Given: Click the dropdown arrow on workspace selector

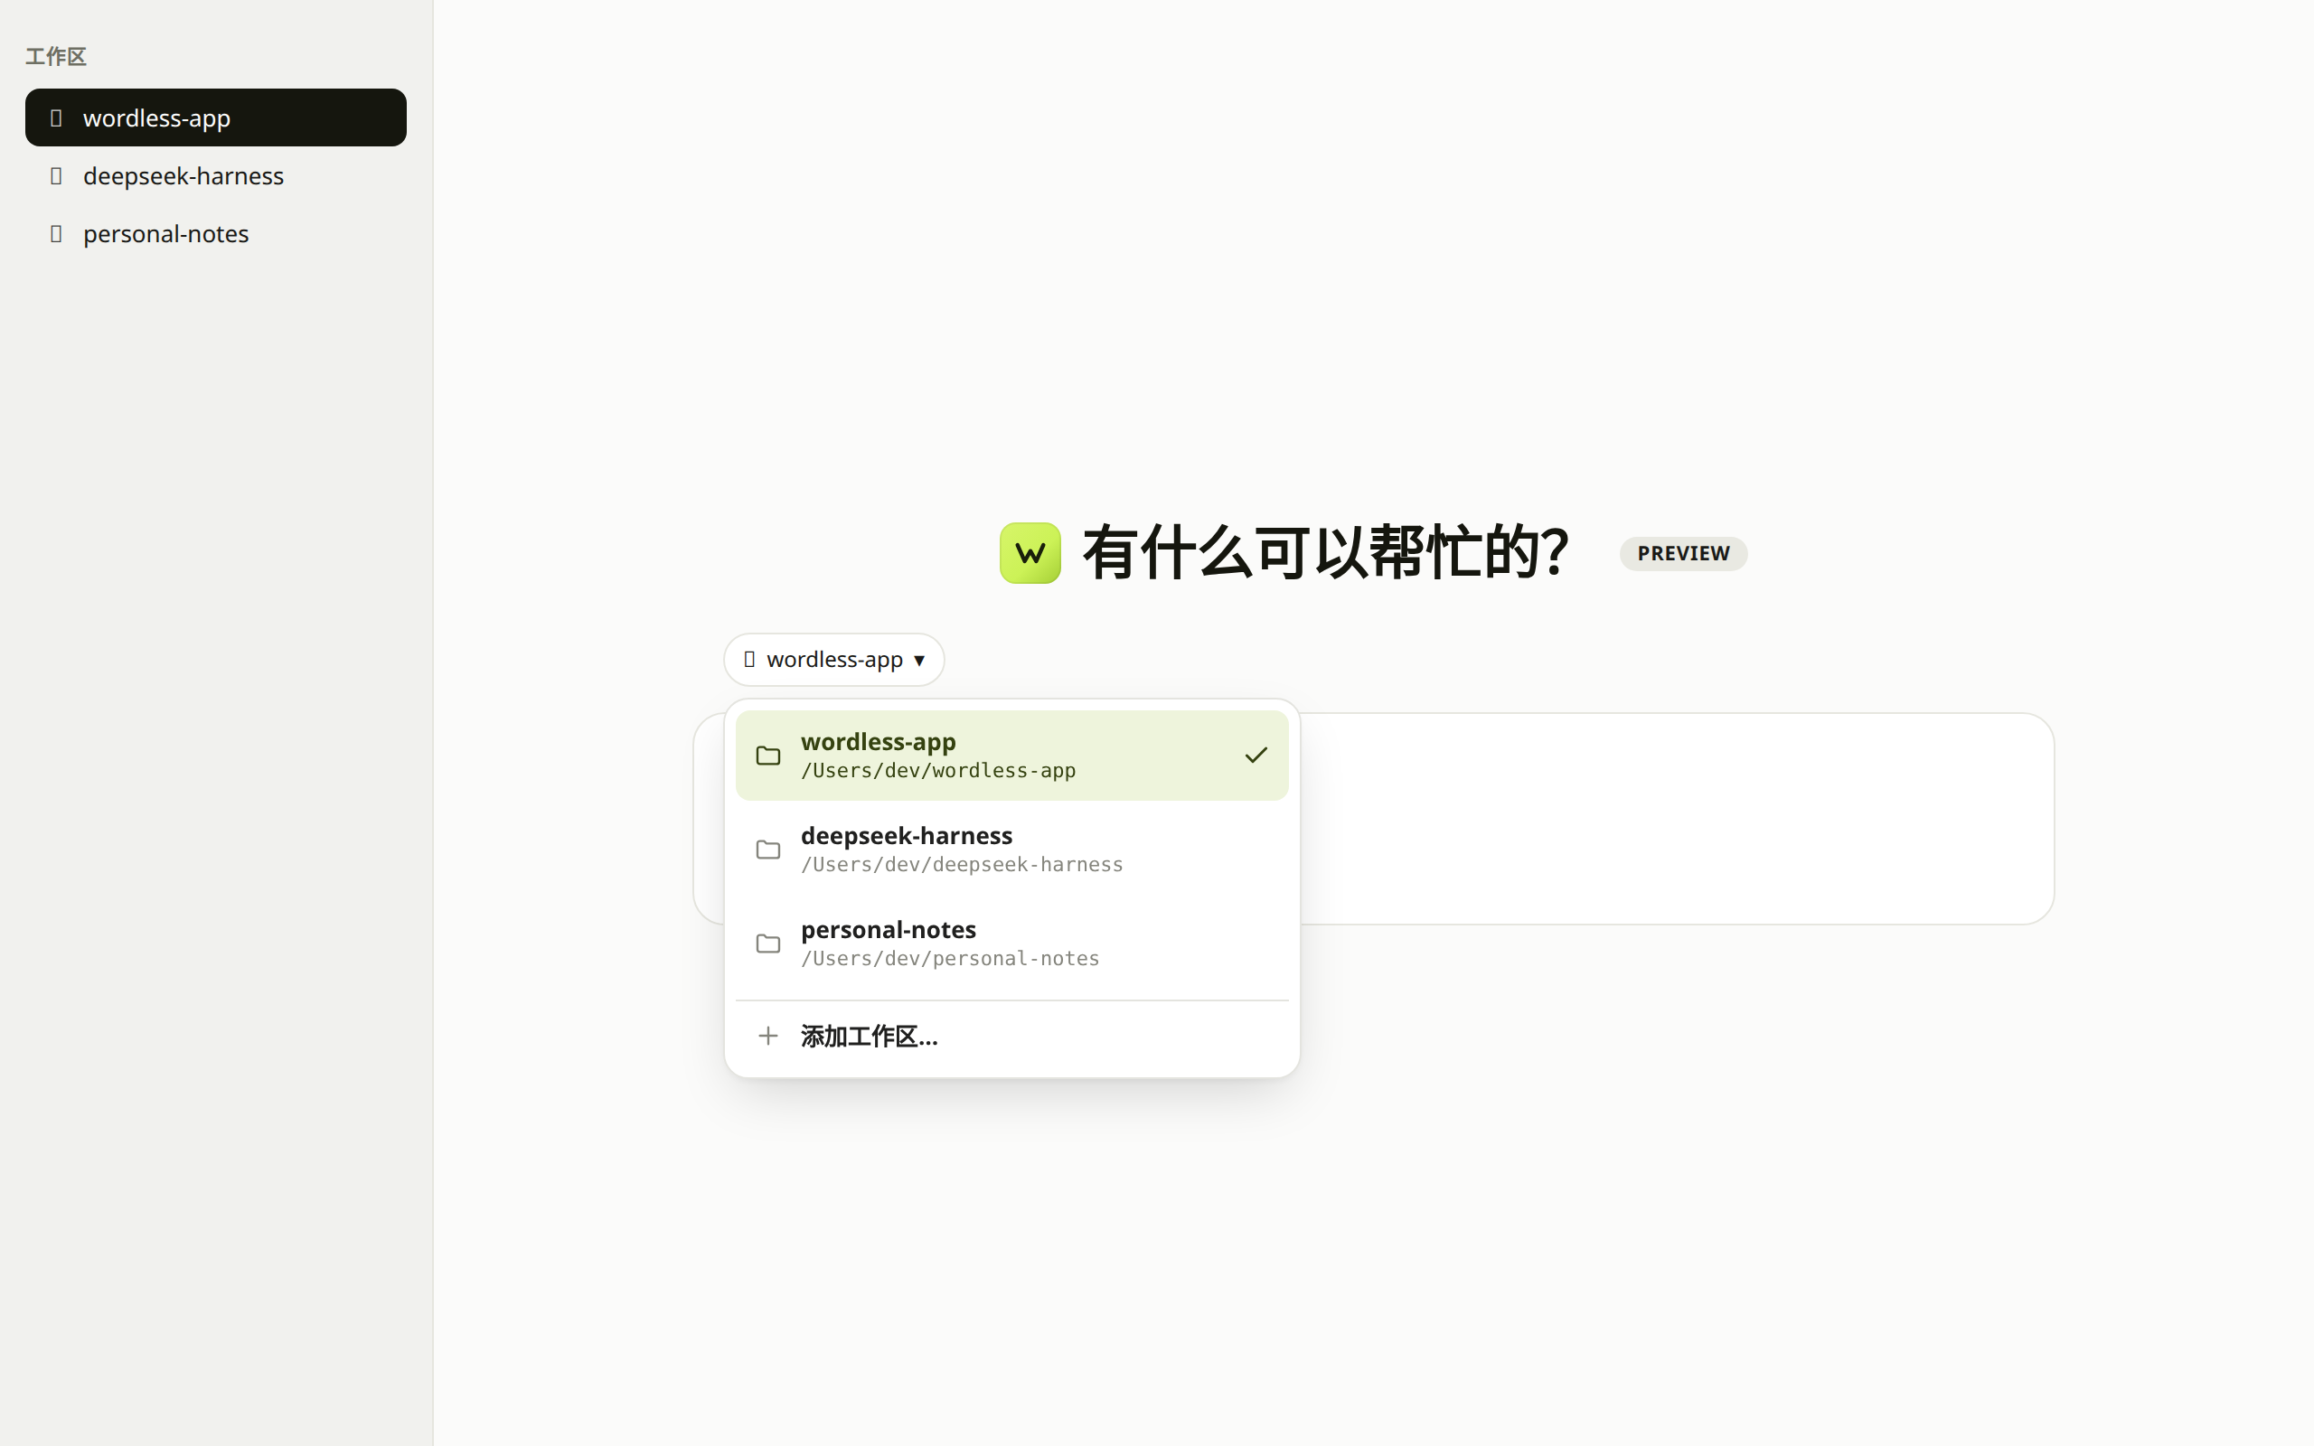Looking at the screenshot, I should 919,660.
